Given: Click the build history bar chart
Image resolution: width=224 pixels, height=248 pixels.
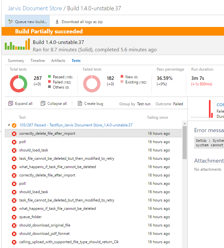Looking at the screenshot, I should 17,44.
